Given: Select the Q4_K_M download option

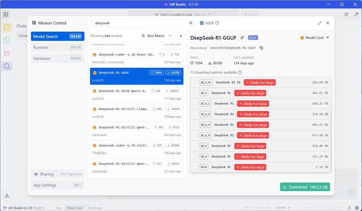Looking at the screenshot, I should 261,125.
